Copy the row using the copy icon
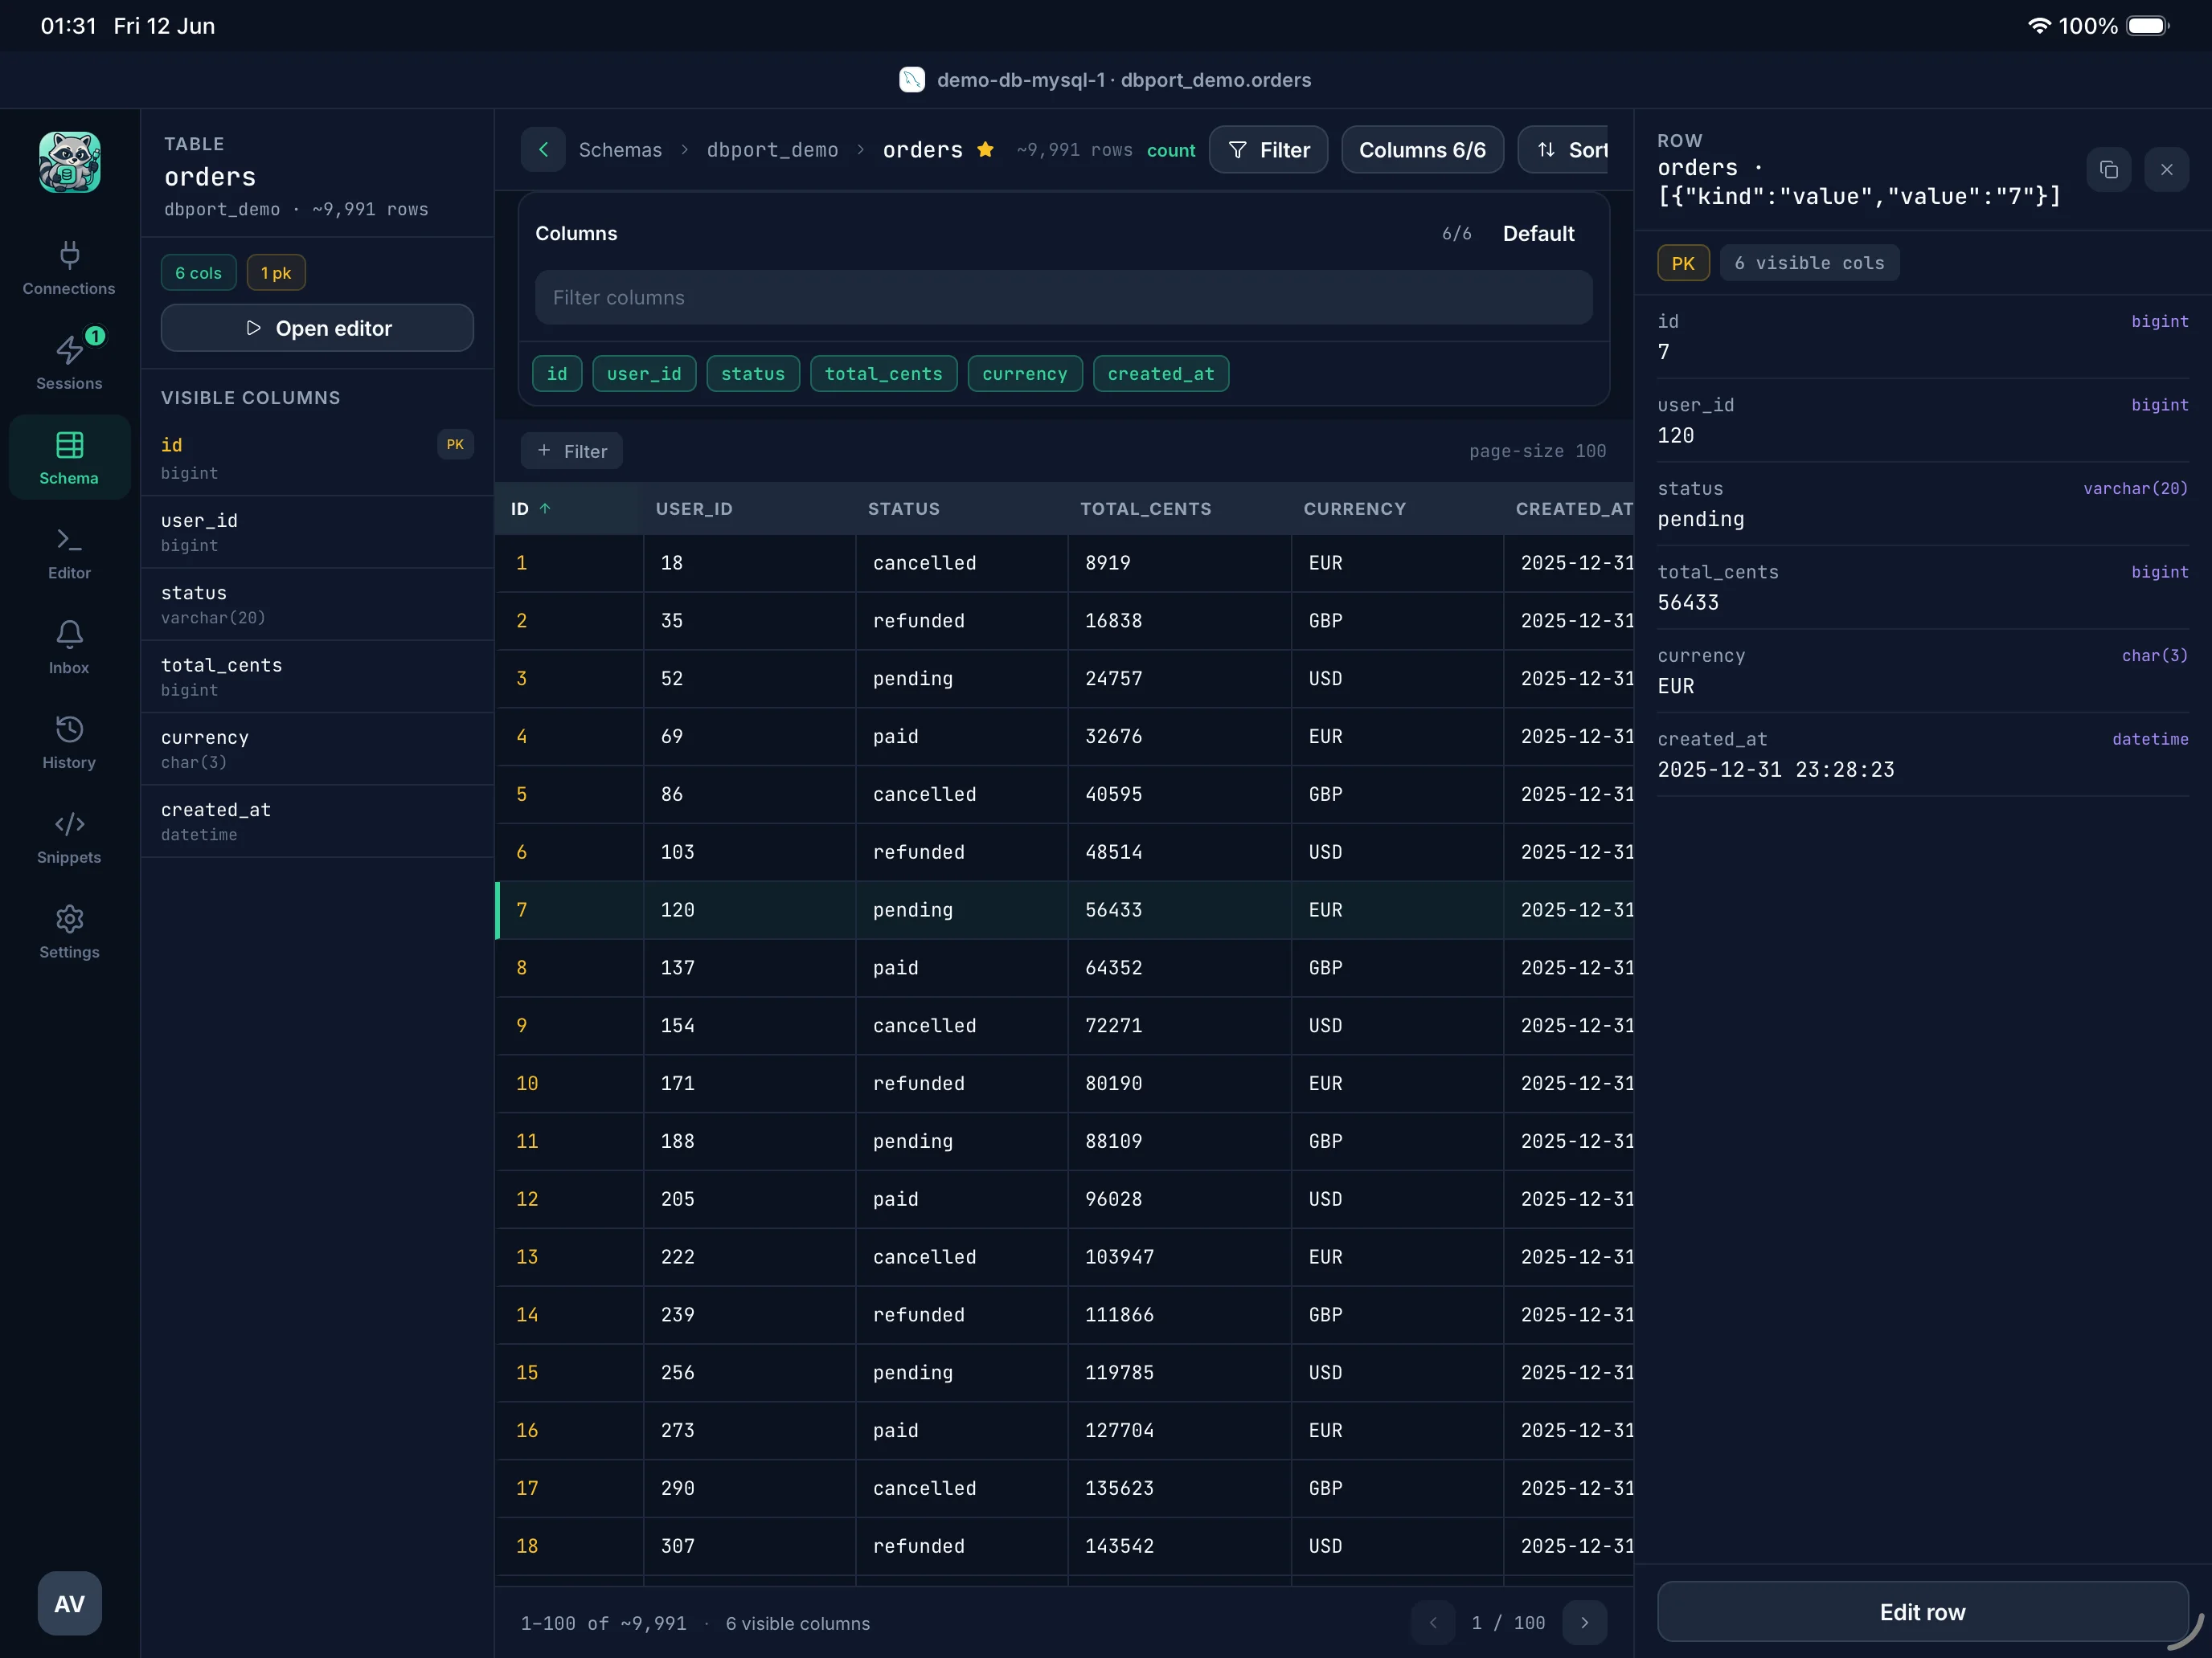The height and width of the screenshot is (1658, 2212). click(2109, 169)
